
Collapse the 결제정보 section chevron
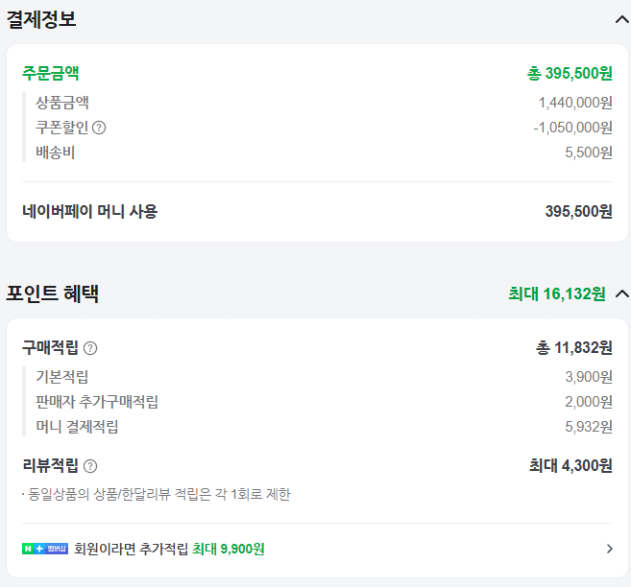pos(621,19)
